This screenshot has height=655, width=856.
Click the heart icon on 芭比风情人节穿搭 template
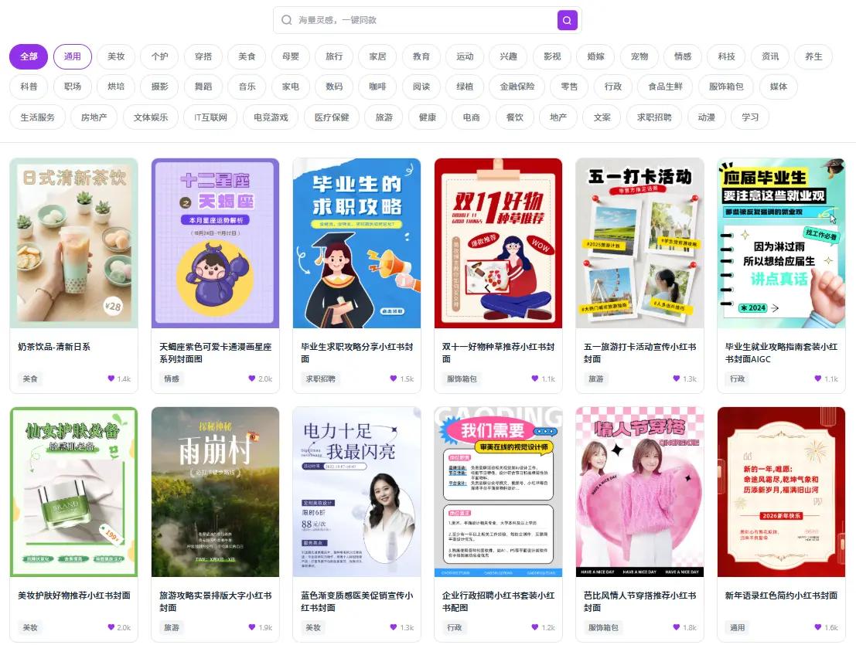[677, 627]
